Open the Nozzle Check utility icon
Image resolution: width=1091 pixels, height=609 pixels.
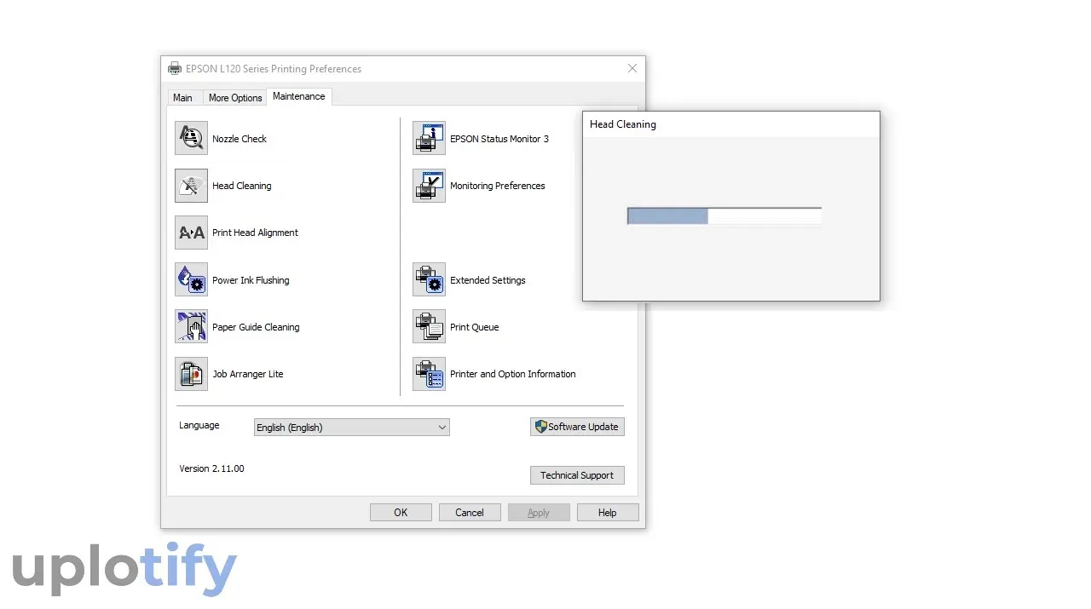191,138
